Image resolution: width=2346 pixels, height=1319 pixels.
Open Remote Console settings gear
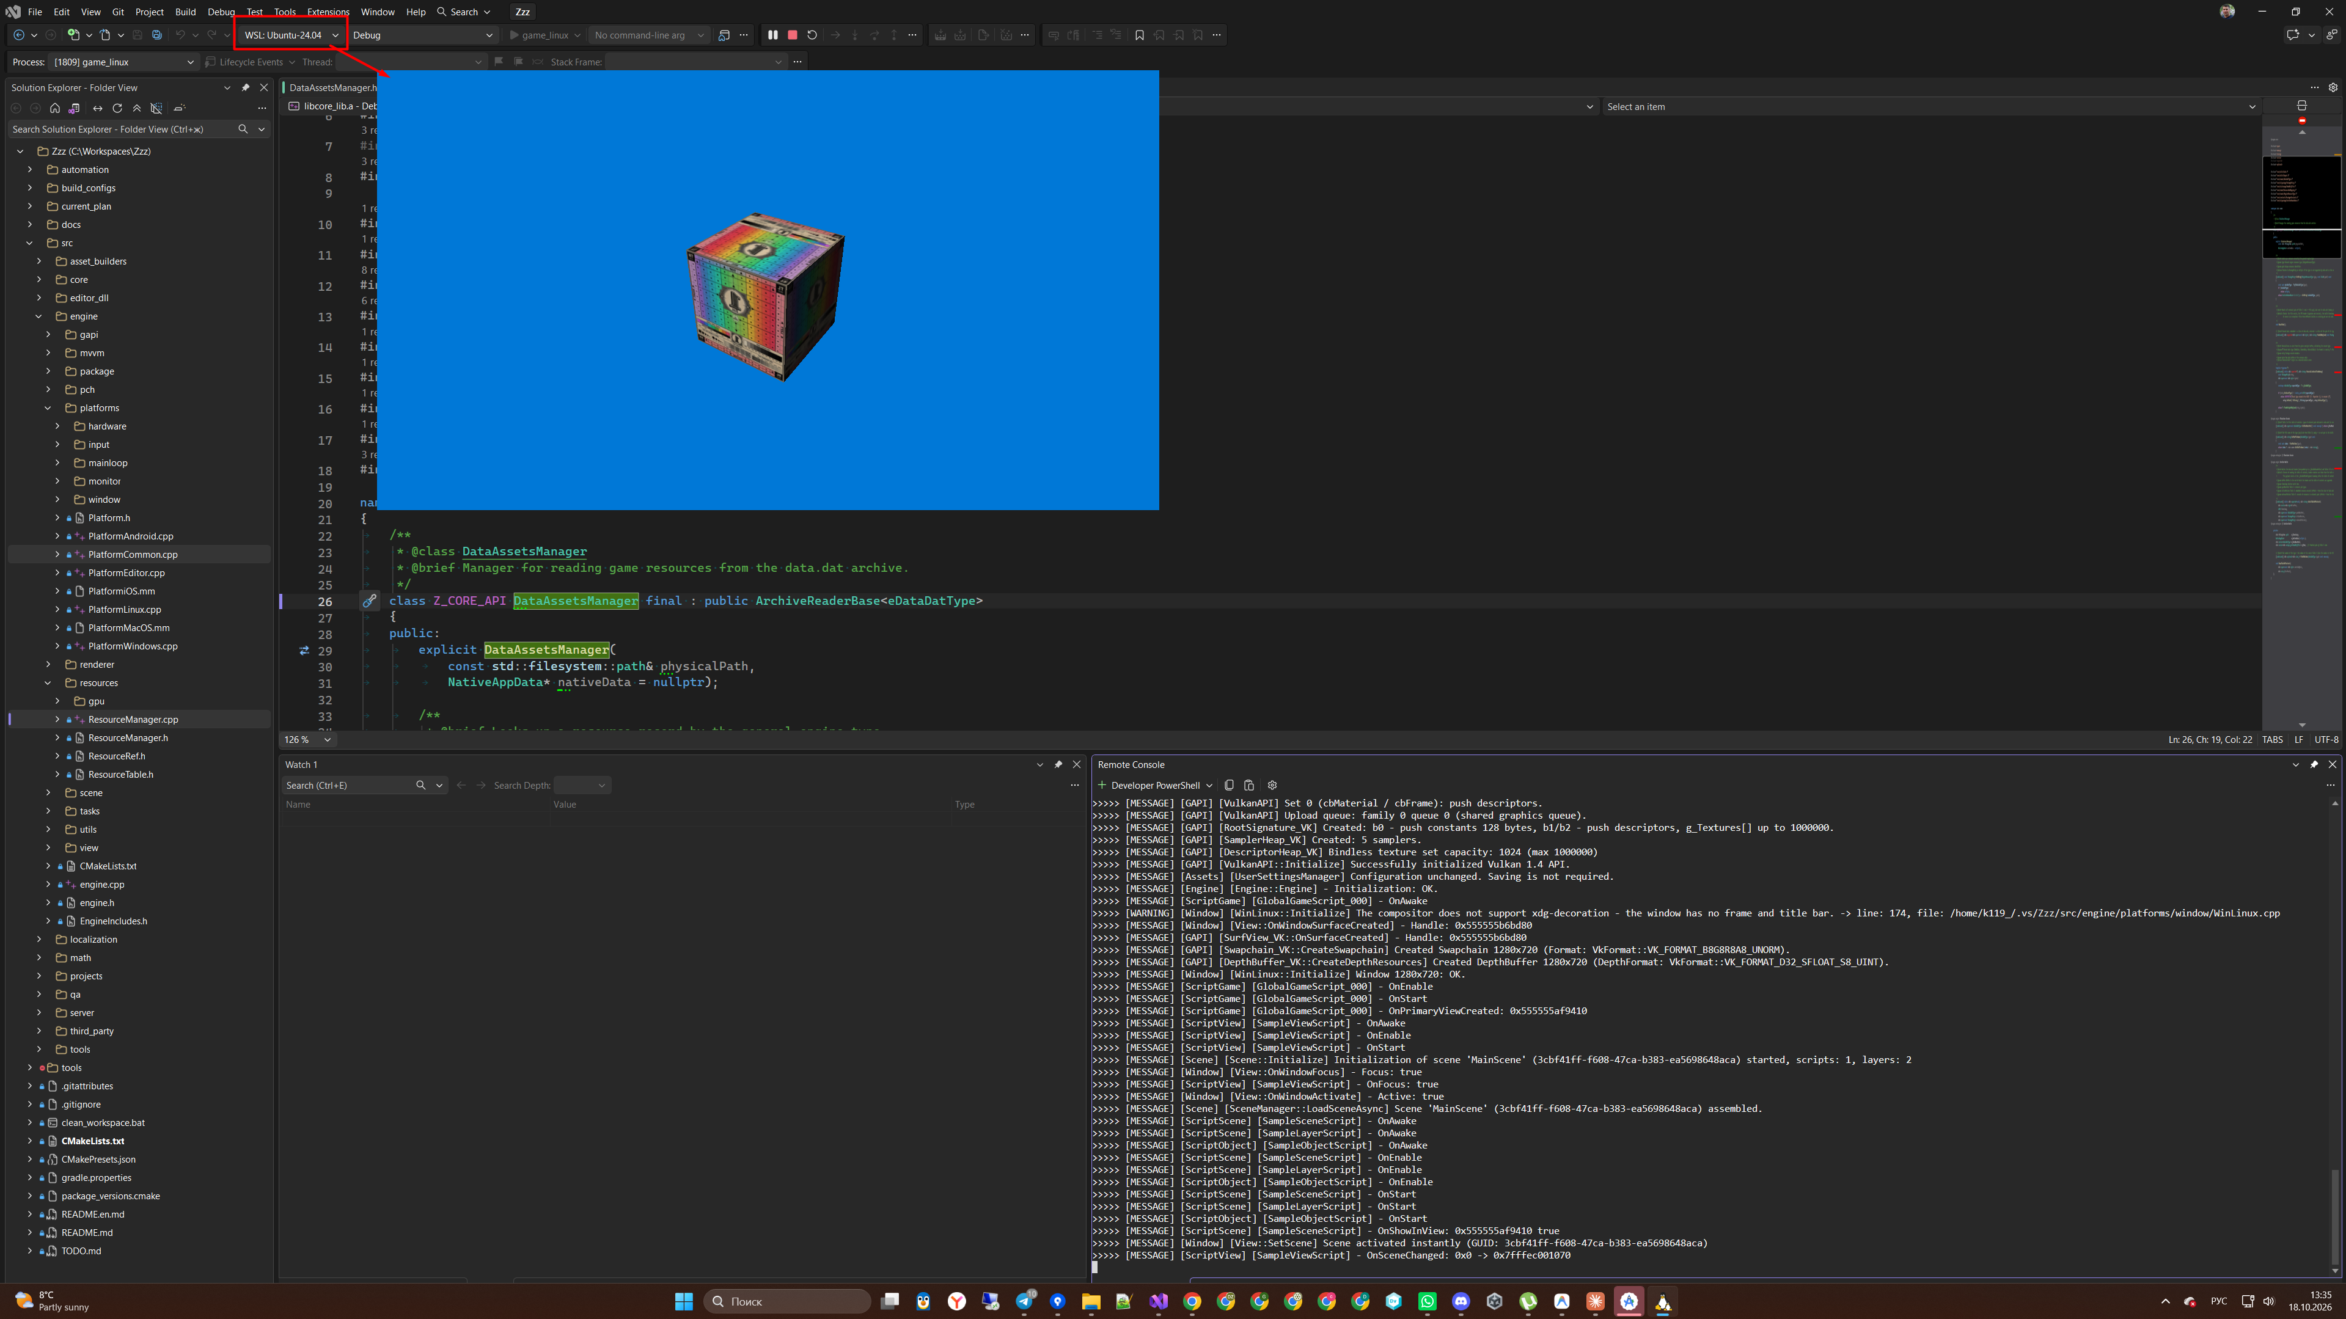(x=1272, y=784)
